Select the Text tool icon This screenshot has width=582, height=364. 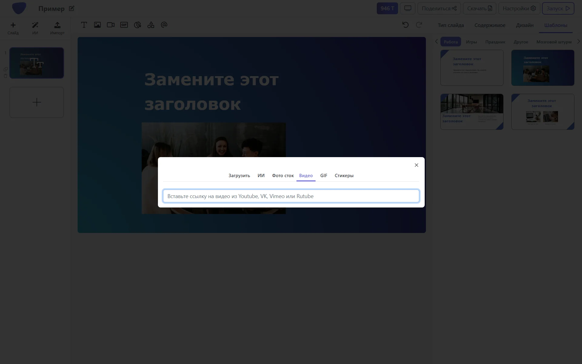pyautogui.click(x=84, y=25)
